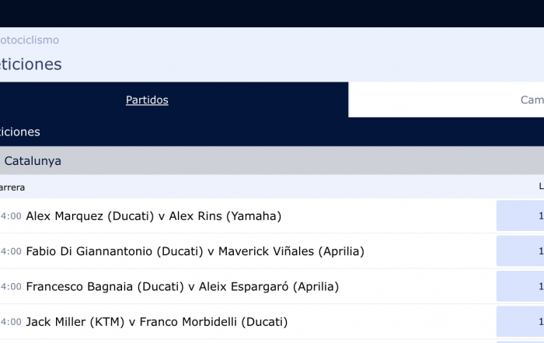Open Bagnaia v Aleix Espargaró match
544x343 pixels.
click(x=183, y=286)
